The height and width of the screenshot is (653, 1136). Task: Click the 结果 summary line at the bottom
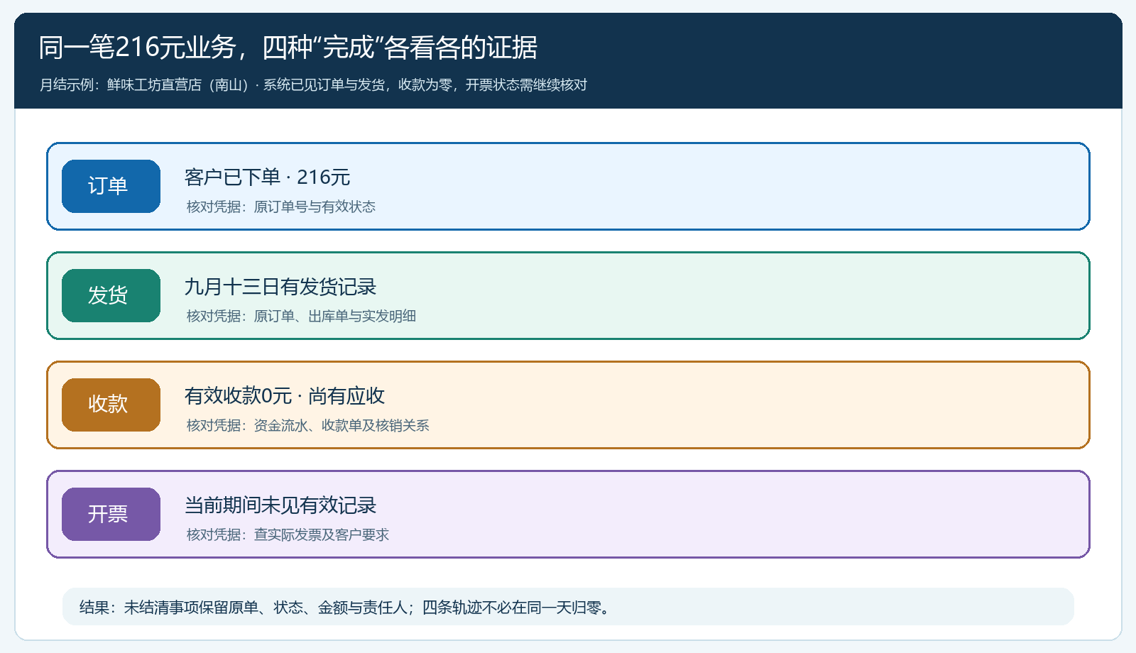pyautogui.click(x=568, y=607)
